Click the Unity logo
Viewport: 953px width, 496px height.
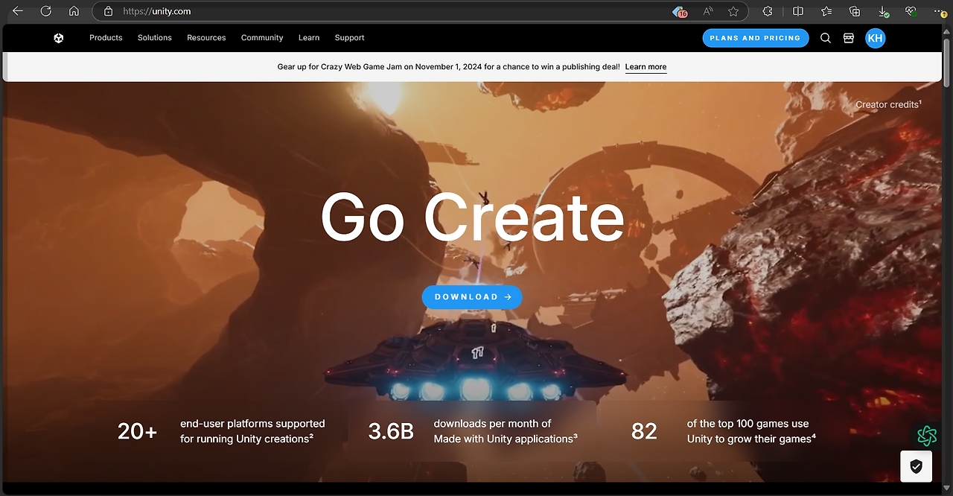coord(59,38)
